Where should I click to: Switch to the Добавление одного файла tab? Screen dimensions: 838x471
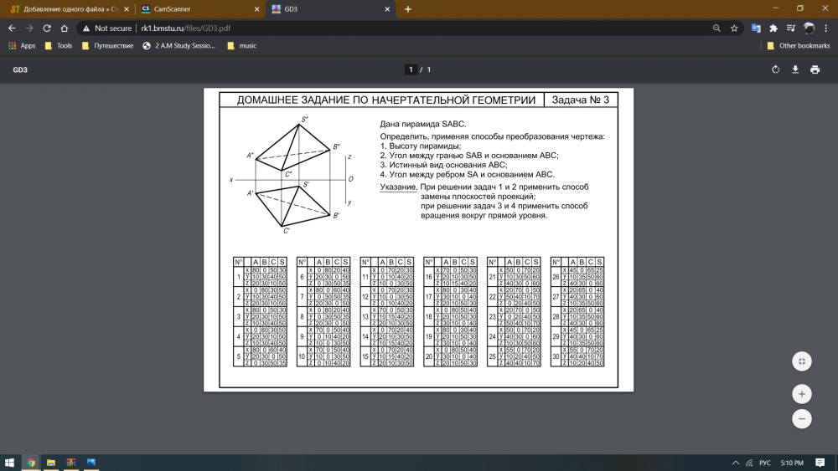(x=65, y=9)
